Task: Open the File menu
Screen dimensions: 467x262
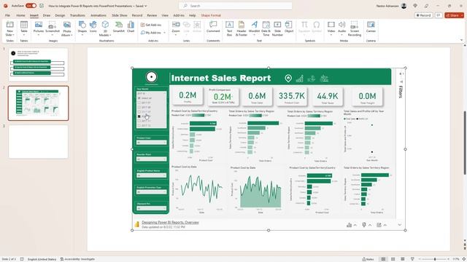Action: point(7,15)
